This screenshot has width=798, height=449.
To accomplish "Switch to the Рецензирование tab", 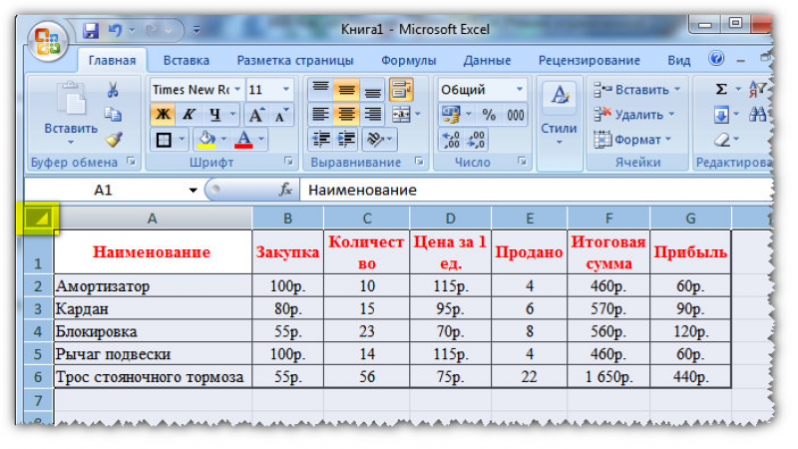I will click(590, 60).
